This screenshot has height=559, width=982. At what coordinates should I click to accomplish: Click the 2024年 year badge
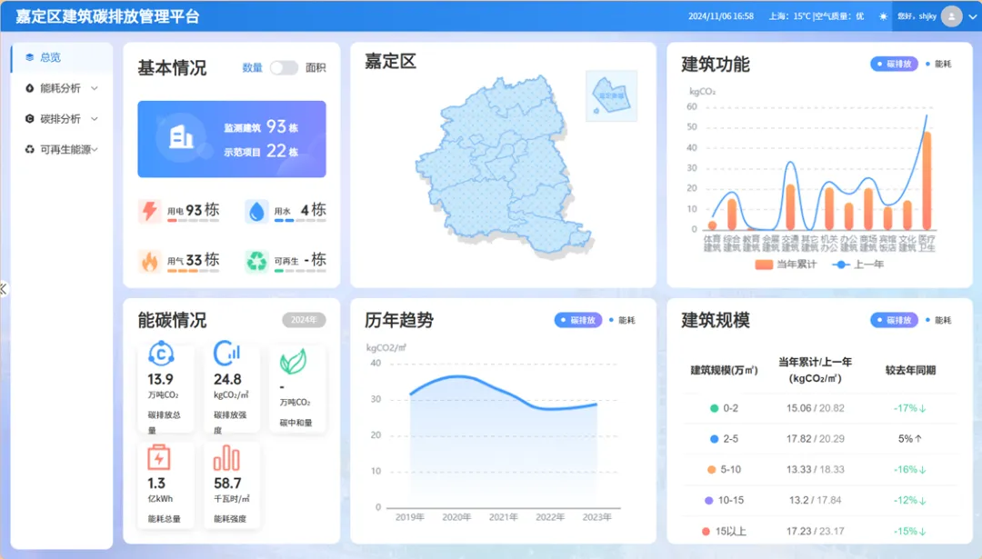304,320
